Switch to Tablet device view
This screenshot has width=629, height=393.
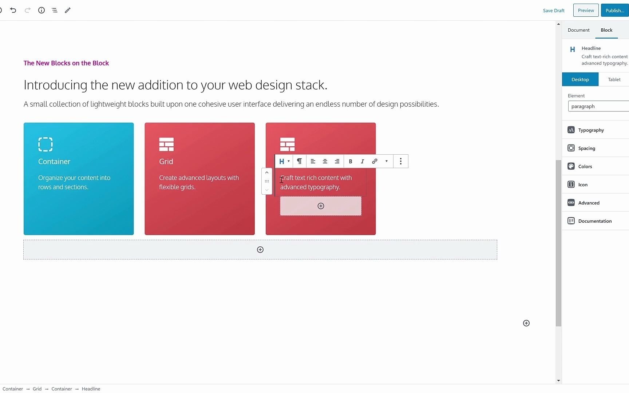click(x=614, y=79)
